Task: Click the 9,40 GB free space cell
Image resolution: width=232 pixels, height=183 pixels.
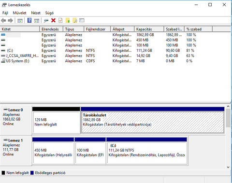Action: click(x=172, y=56)
